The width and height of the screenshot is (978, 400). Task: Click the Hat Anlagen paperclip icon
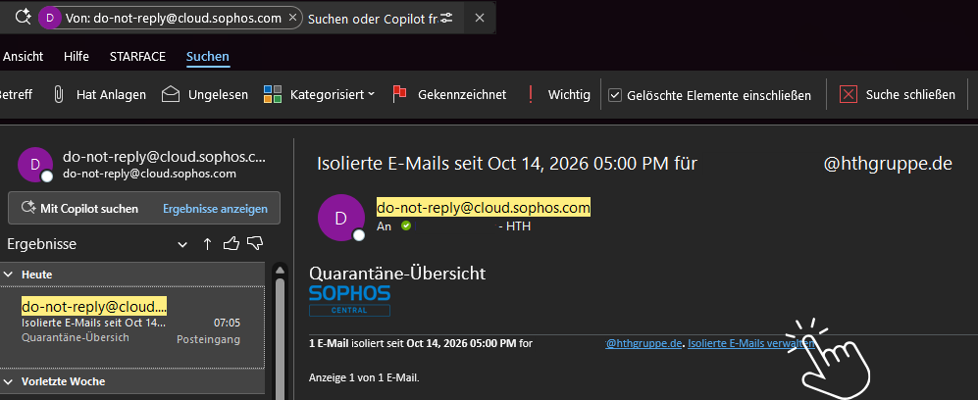tap(59, 95)
